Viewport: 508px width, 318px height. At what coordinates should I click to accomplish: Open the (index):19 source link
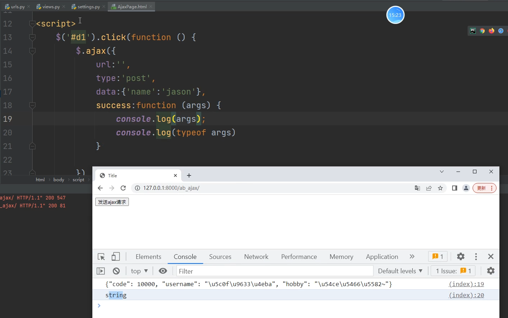pos(466,284)
